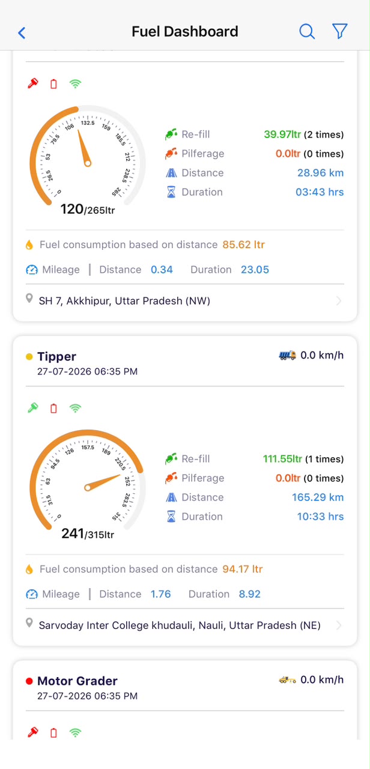Open the filter funnel icon
The width and height of the screenshot is (370, 769).
[340, 32]
